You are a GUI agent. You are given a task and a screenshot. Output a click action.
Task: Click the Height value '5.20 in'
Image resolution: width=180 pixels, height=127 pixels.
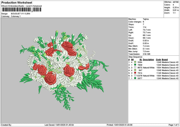[175, 7]
